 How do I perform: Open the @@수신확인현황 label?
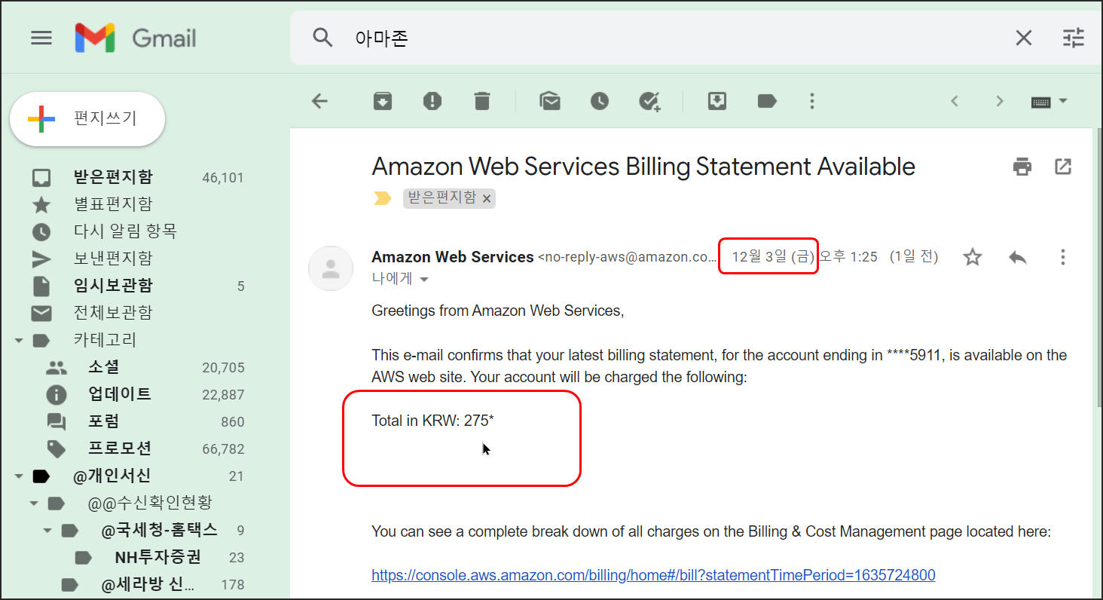pyautogui.click(x=148, y=504)
